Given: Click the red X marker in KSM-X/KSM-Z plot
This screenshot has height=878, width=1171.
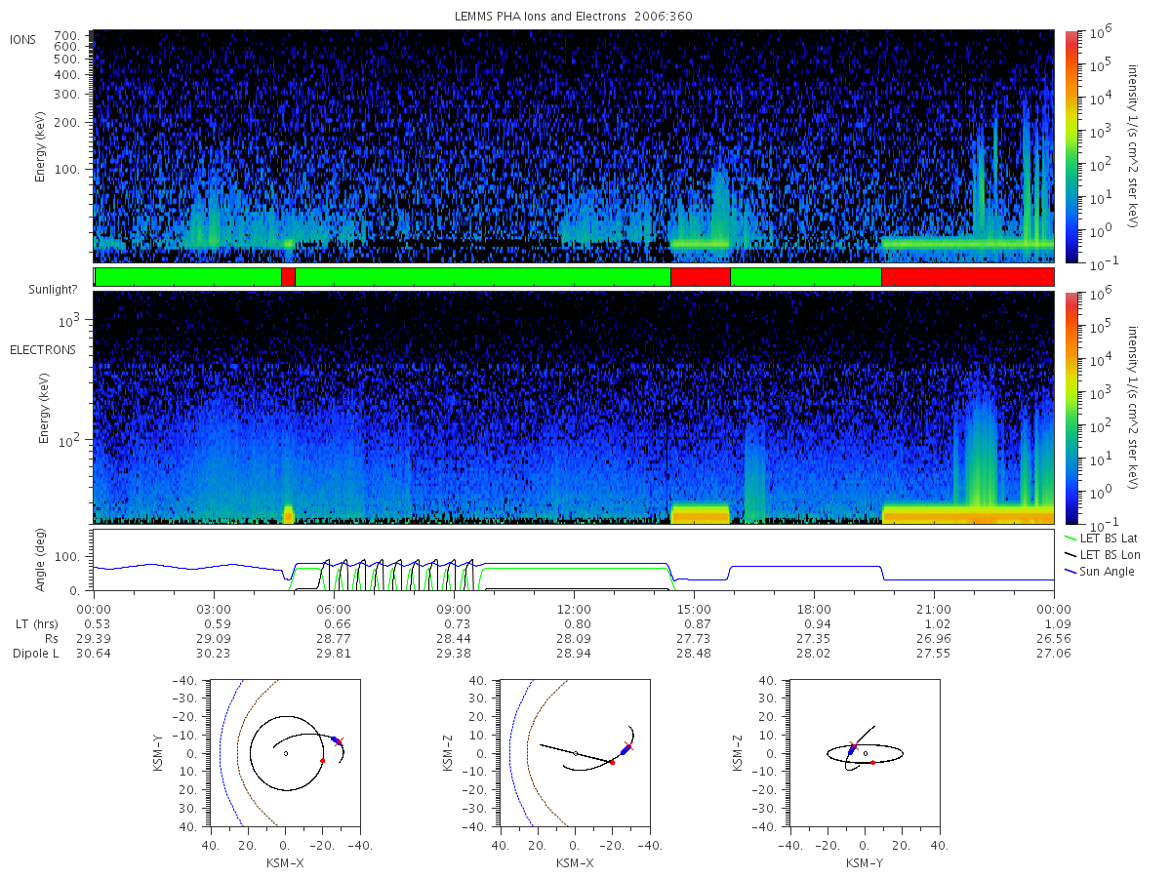Looking at the screenshot, I should [628, 746].
